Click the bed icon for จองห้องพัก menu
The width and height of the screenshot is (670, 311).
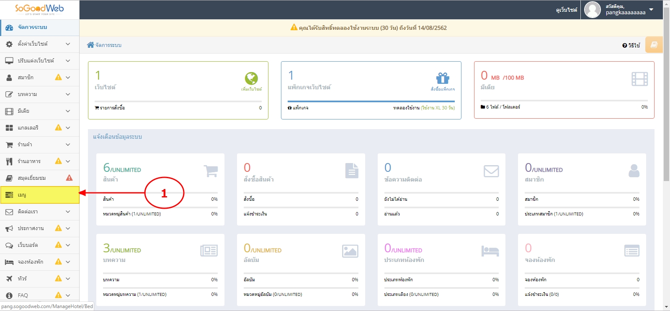[9, 262]
